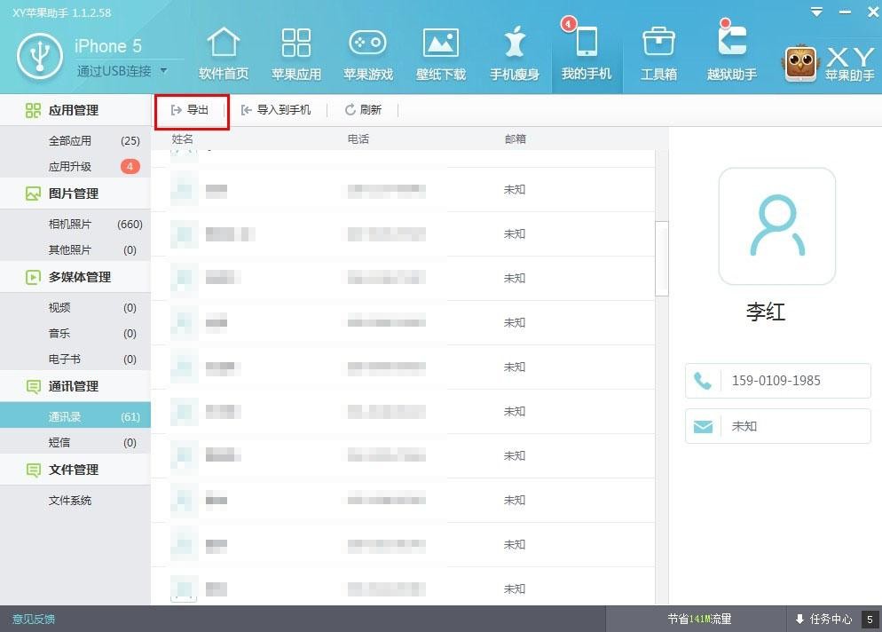Sort by the 姓名 column header
The width and height of the screenshot is (882, 632).
click(x=182, y=139)
